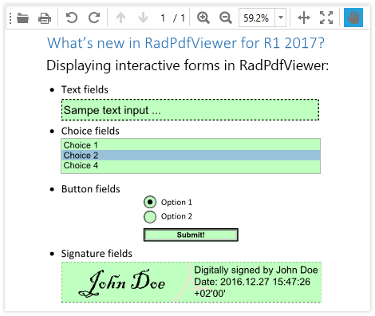375x316 pixels.
Task: Select Option 2 radio button
Action: pyautogui.click(x=150, y=216)
